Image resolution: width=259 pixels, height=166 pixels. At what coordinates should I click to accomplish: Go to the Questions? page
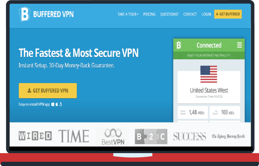coord(169,14)
